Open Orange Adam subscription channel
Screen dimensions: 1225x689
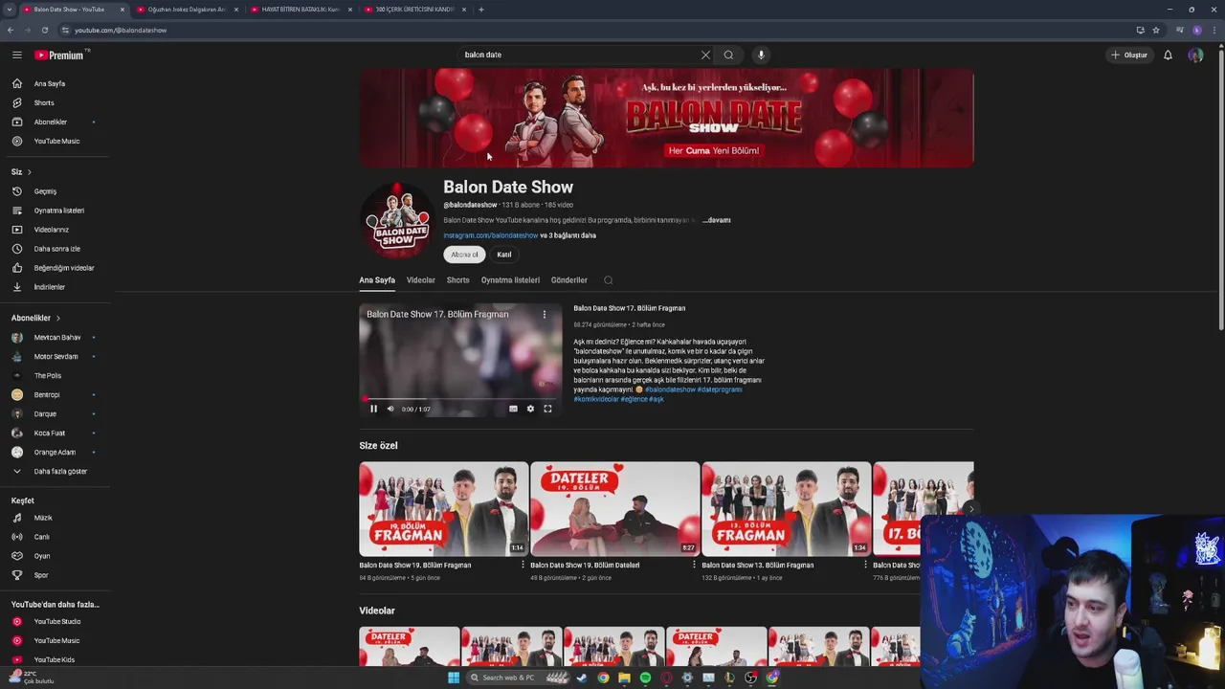coord(54,452)
